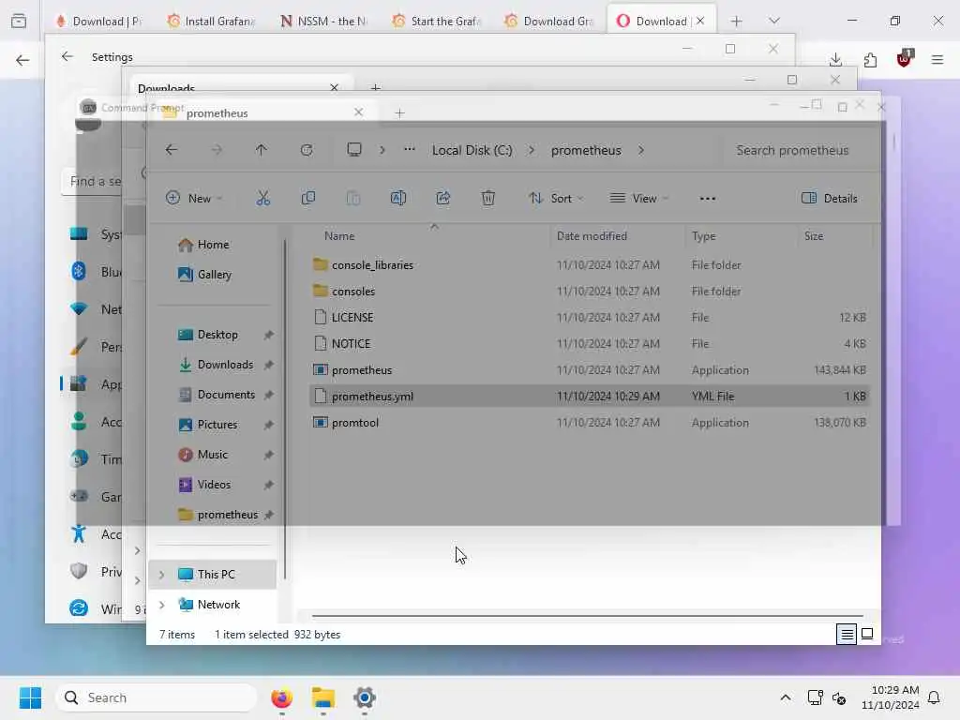Switch to details list view in status bar
The height and width of the screenshot is (720, 960).
(847, 635)
